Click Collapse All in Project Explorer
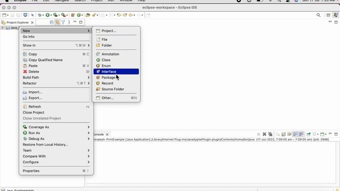The width and height of the screenshot is (340, 191). 52,22
